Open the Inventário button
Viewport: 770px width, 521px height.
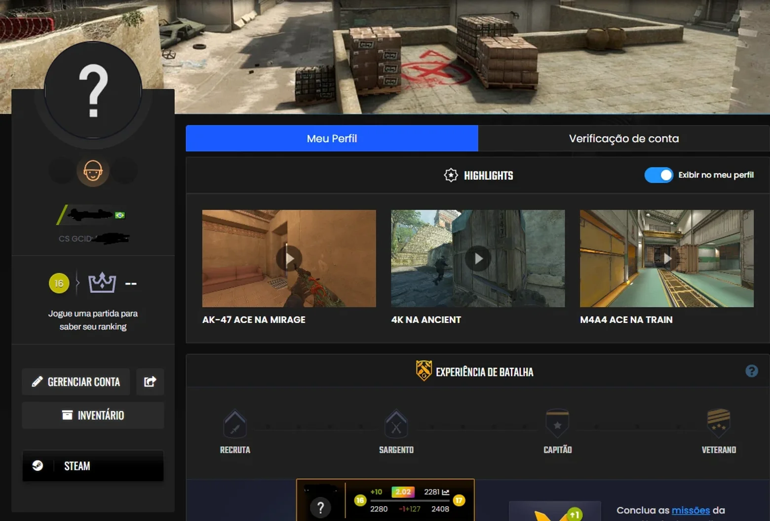(x=93, y=415)
